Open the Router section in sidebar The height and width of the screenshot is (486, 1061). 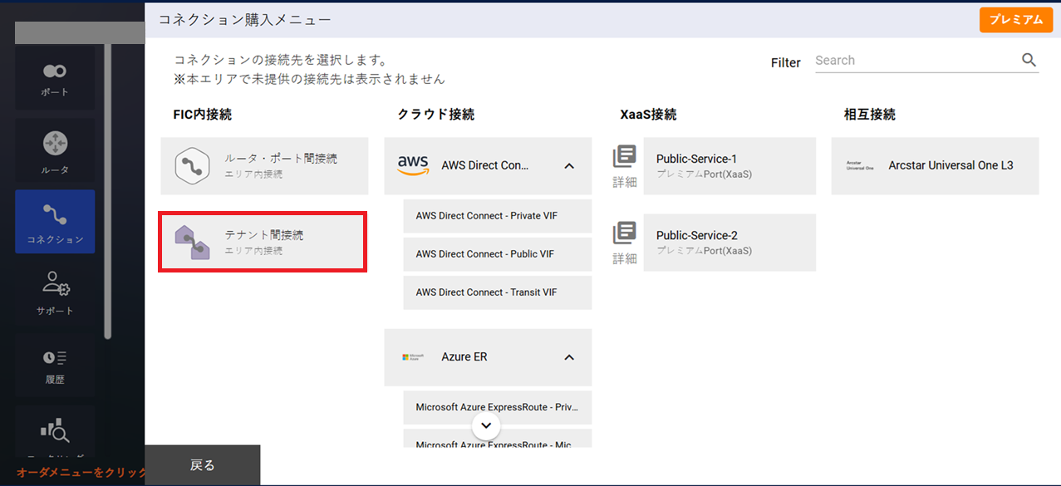pyautogui.click(x=55, y=151)
